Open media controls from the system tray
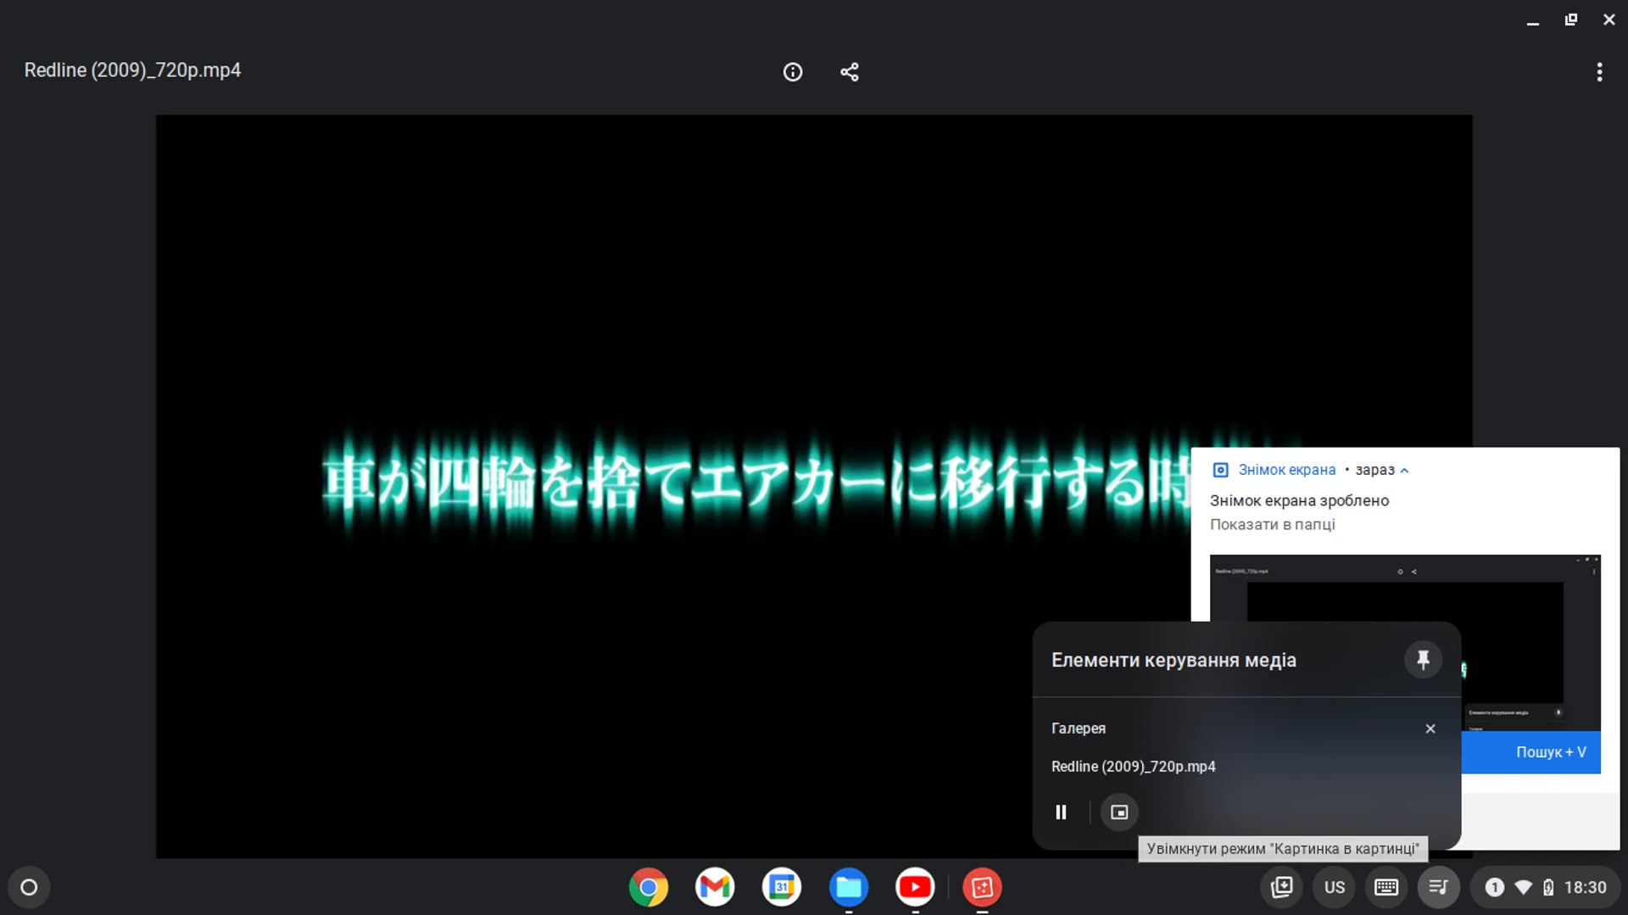Screen dimensions: 1628x915 point(1438,887)
